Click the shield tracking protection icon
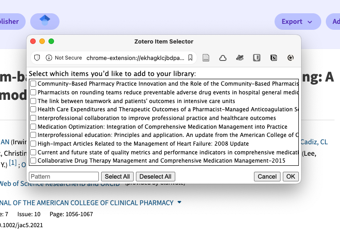Screen dimensions: 340x240 click(x=37, y=58)
